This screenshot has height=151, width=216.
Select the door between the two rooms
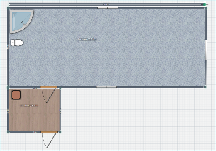(x=49, y=87)
